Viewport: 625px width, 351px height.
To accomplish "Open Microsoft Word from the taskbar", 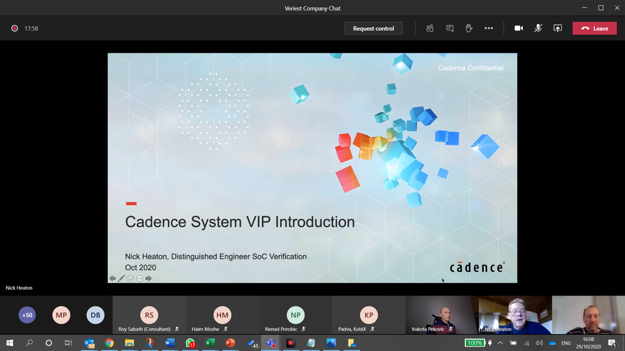I will click(169, 343).
